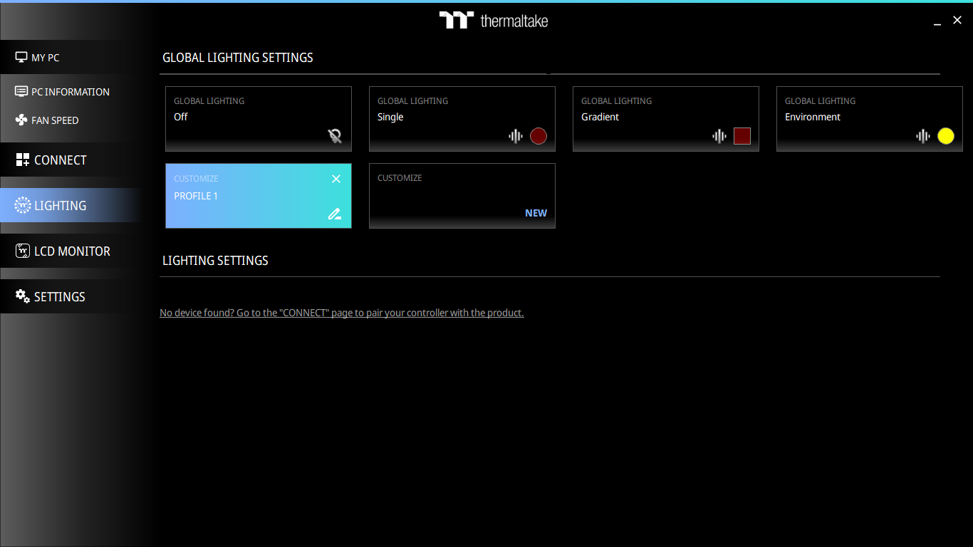Click the monitor icon next to My PC
This screenshot has height=547, width=973.
pyautogui.click(x=21, y=57)
